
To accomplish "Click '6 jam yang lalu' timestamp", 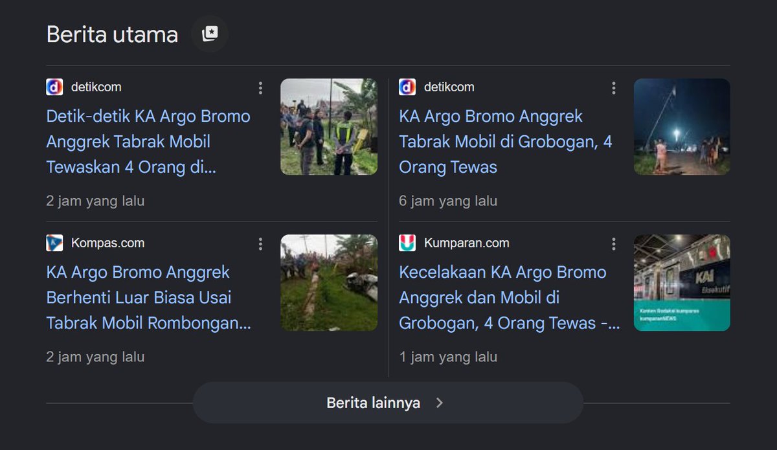I will point(448,201).
